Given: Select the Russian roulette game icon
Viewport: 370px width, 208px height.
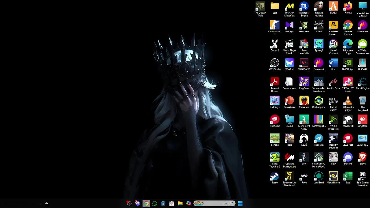Looking at the screenshot, I should pos(319,9).
